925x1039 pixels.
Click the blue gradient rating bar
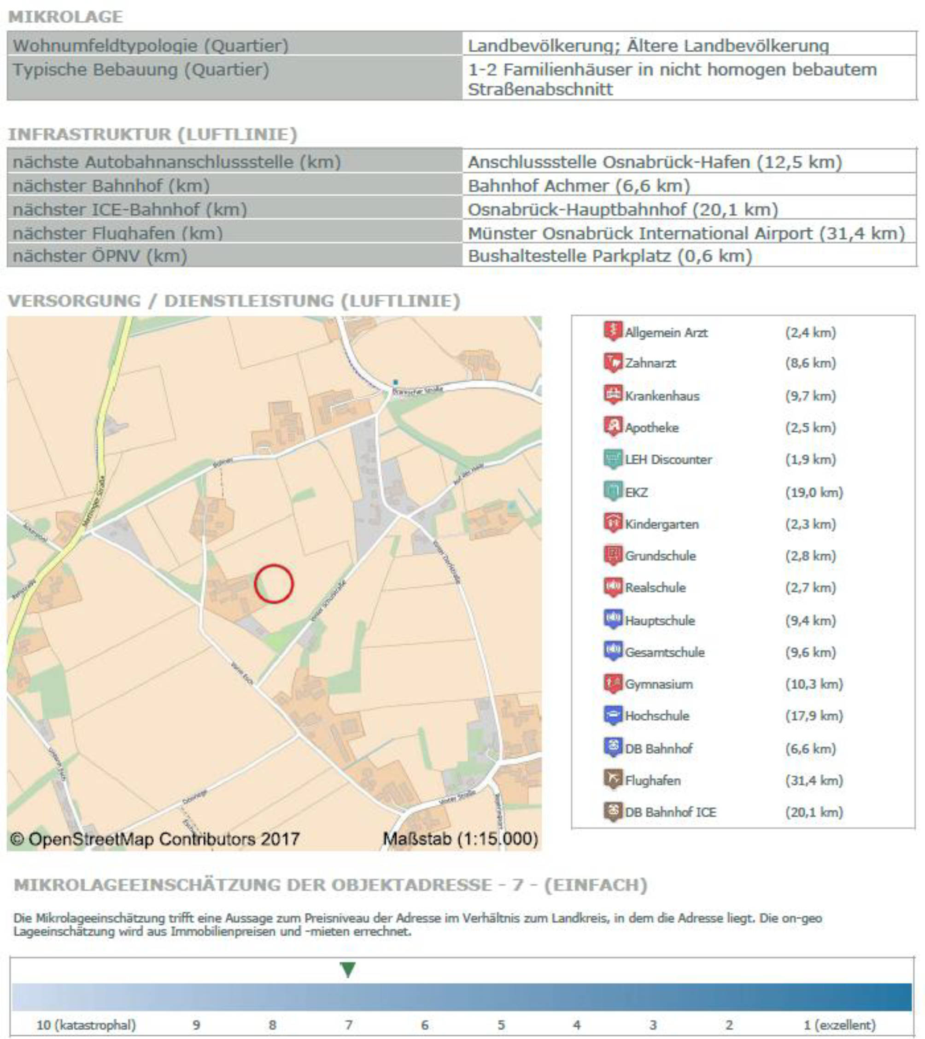462,997
